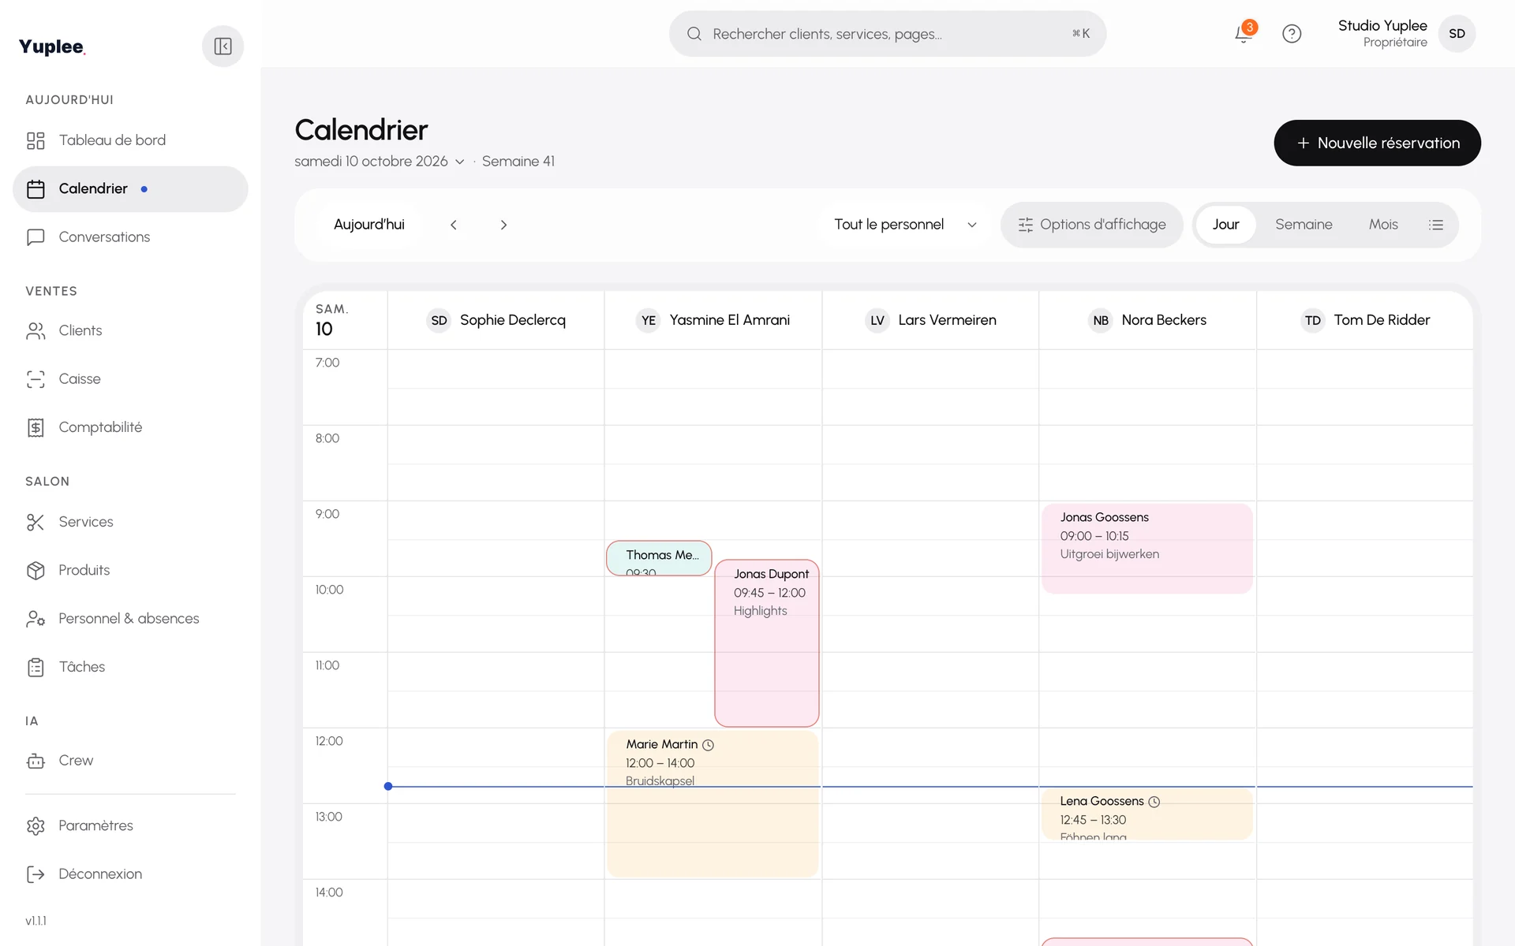
Task: Click Yasmine El Amrani column header
Action: 713,320
